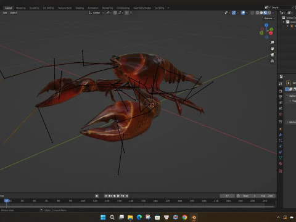Switch to the Sculpting workspace tab
The height and width of the screenshot is (222, 296).
[x=34, y=8]
